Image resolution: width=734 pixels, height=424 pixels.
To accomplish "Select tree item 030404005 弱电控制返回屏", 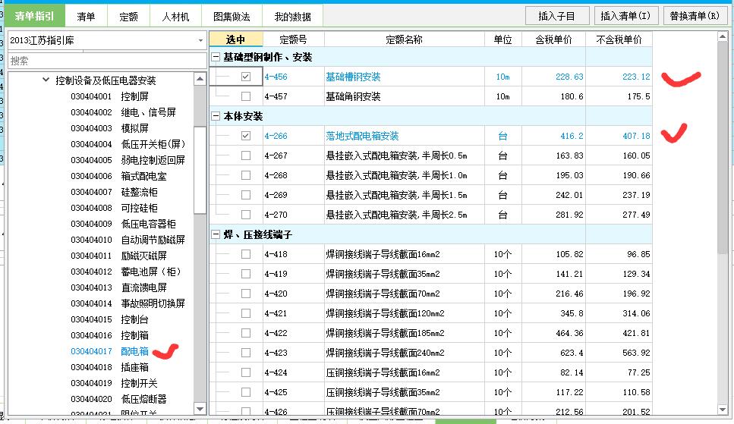I will (128, 160).
